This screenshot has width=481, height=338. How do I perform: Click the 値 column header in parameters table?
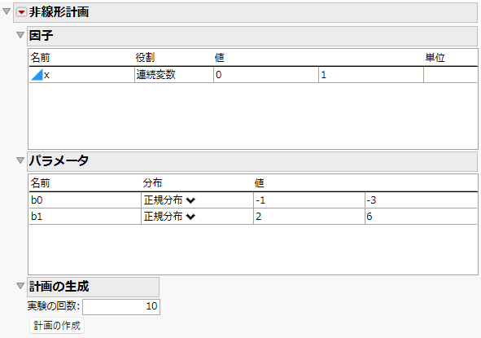(259, 183)
